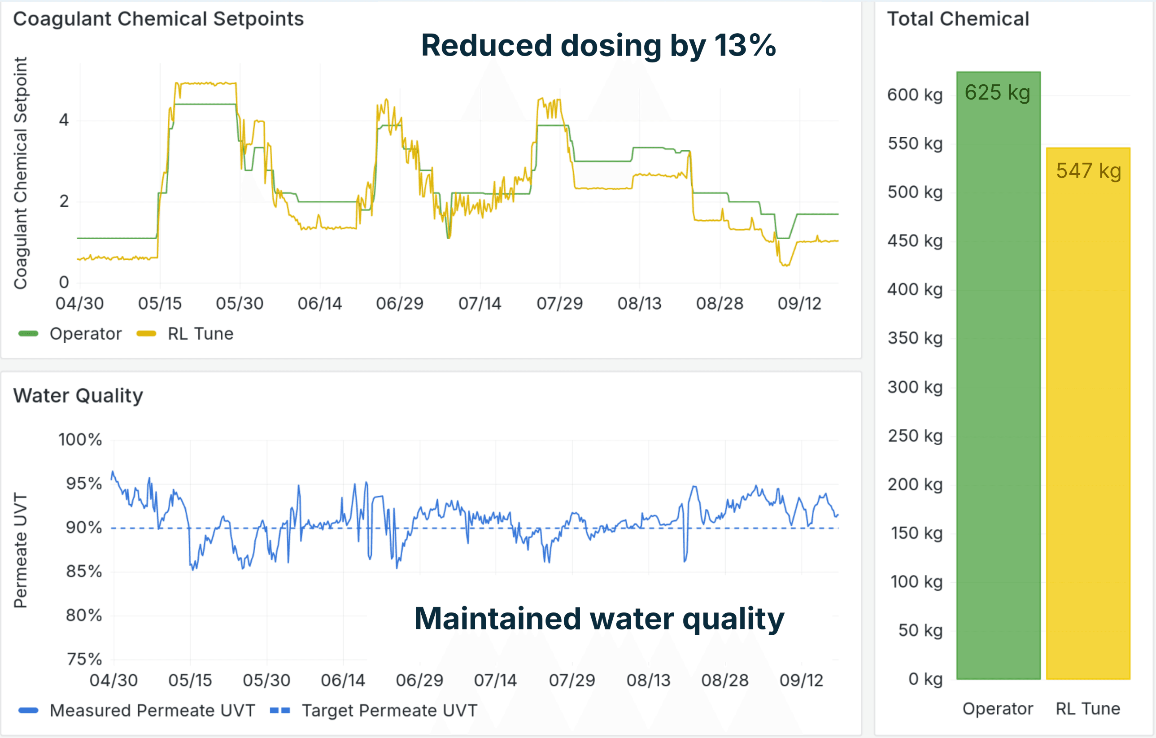The width and height of the screenshot is (1156, 738).
Task: Click the 547 kg bar value label
Action: pyautogui.click(x=1088, y=171)
